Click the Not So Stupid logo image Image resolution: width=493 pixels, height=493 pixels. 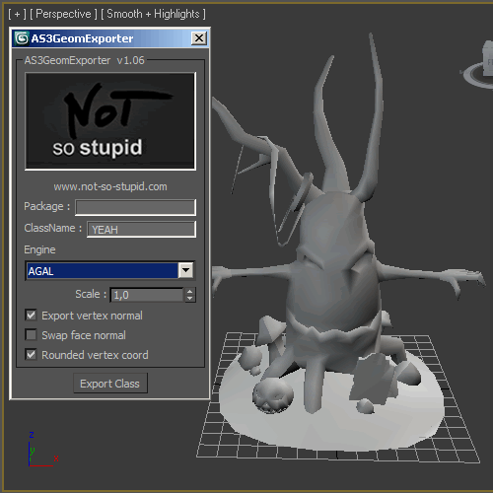110,121
